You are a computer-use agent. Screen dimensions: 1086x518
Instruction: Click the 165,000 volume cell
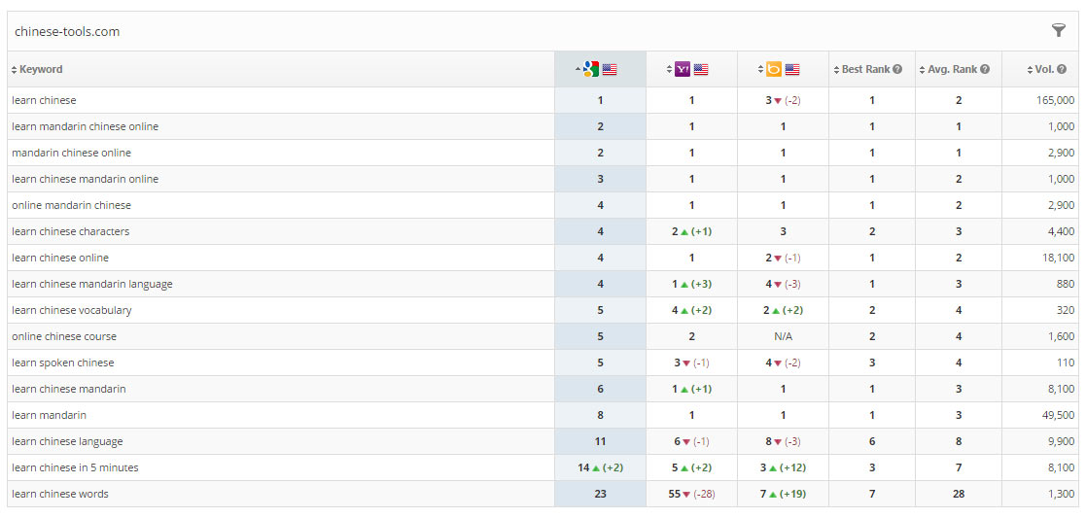click(1055, 100)
